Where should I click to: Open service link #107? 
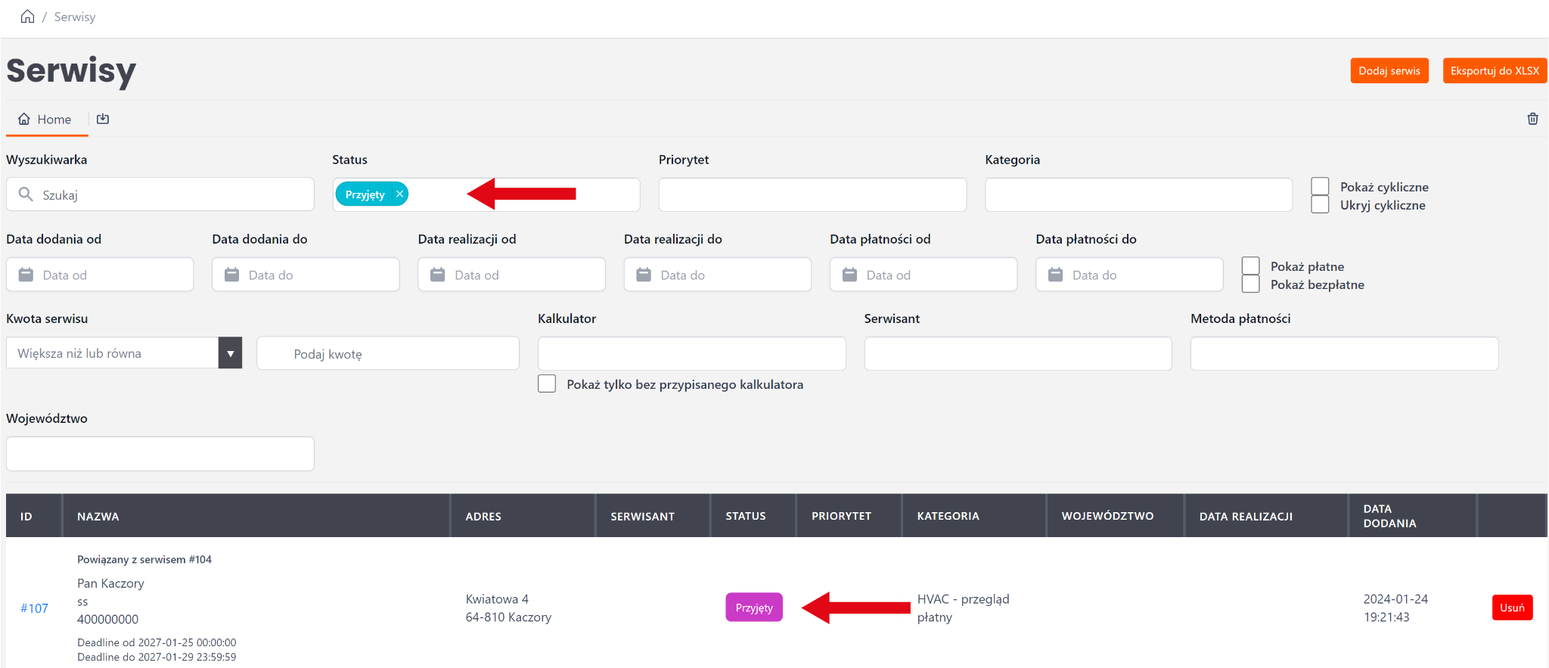point(34,608)
